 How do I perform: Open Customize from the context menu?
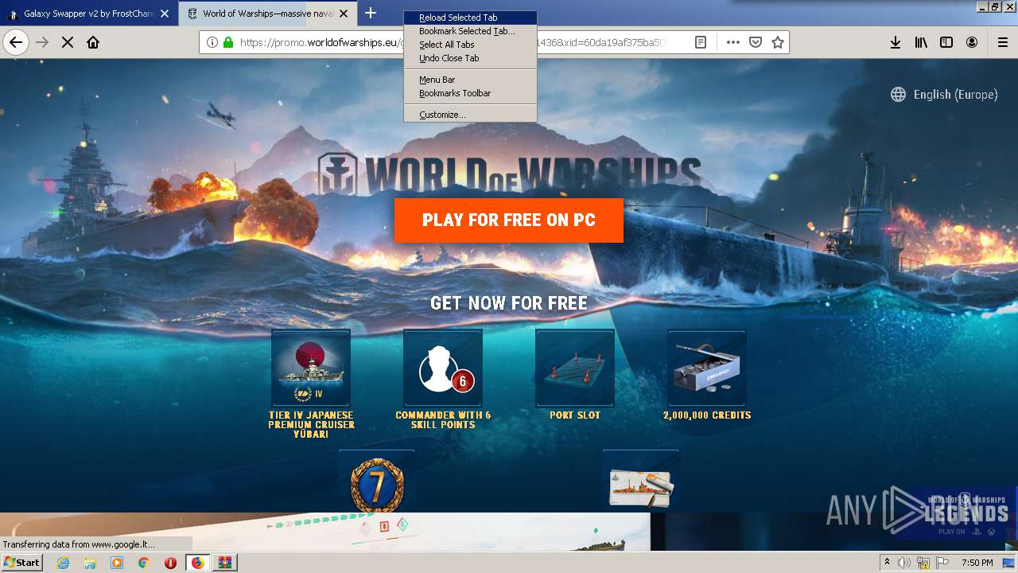(470, 115)
